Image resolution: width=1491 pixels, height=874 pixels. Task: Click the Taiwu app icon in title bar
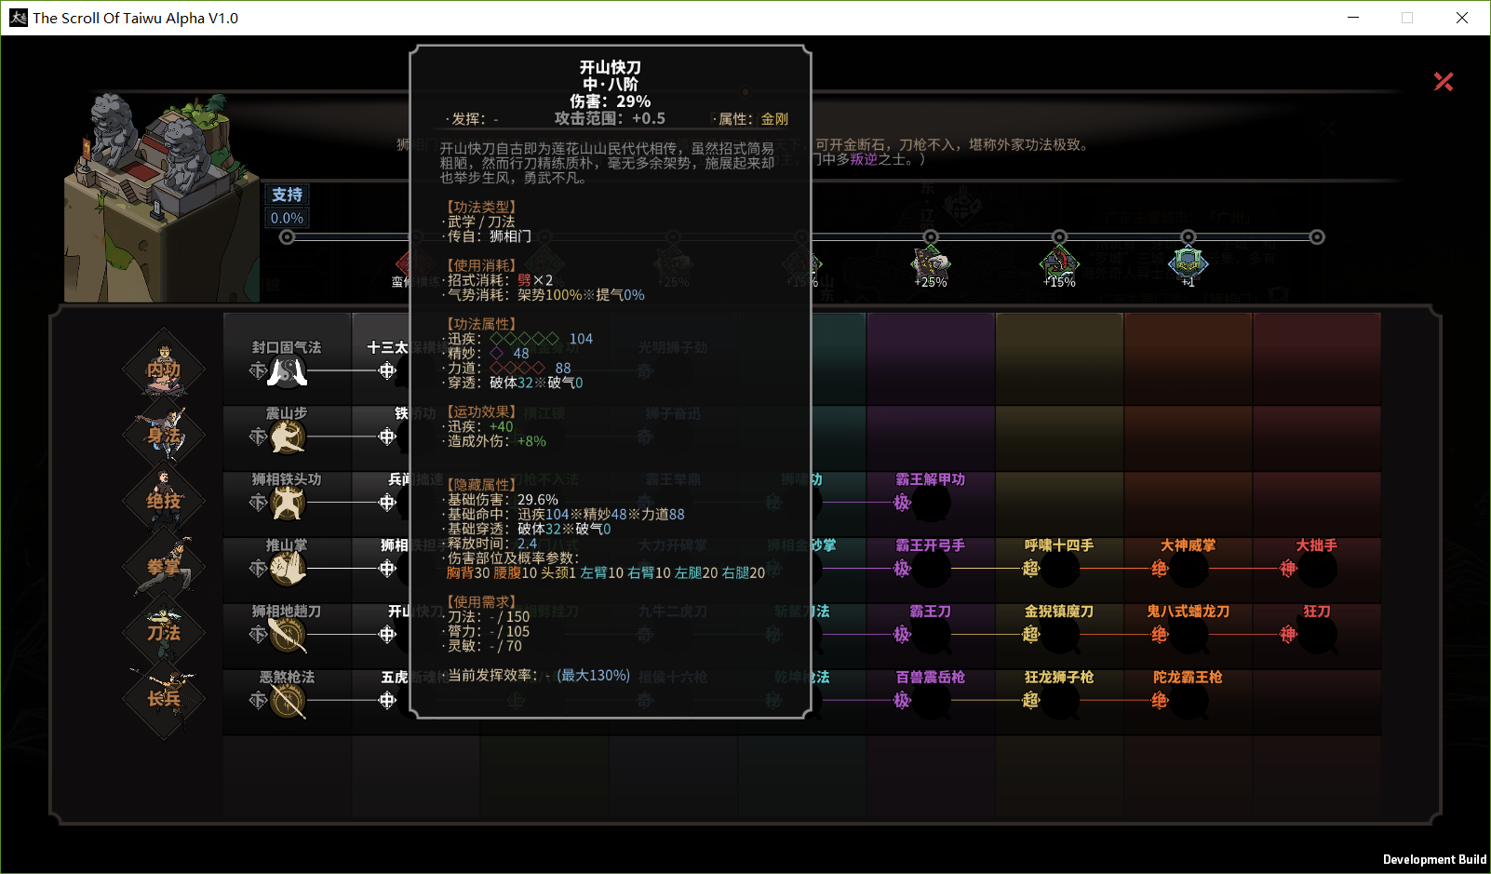click(x=18, y=18)
